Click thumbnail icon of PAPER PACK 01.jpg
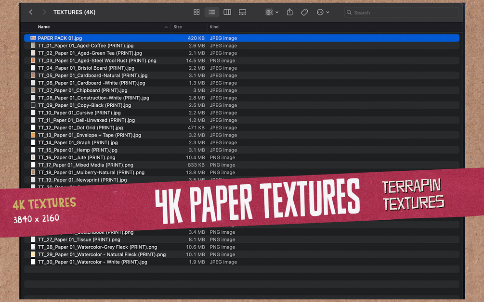The image size is (484, 302). (33, 38)
